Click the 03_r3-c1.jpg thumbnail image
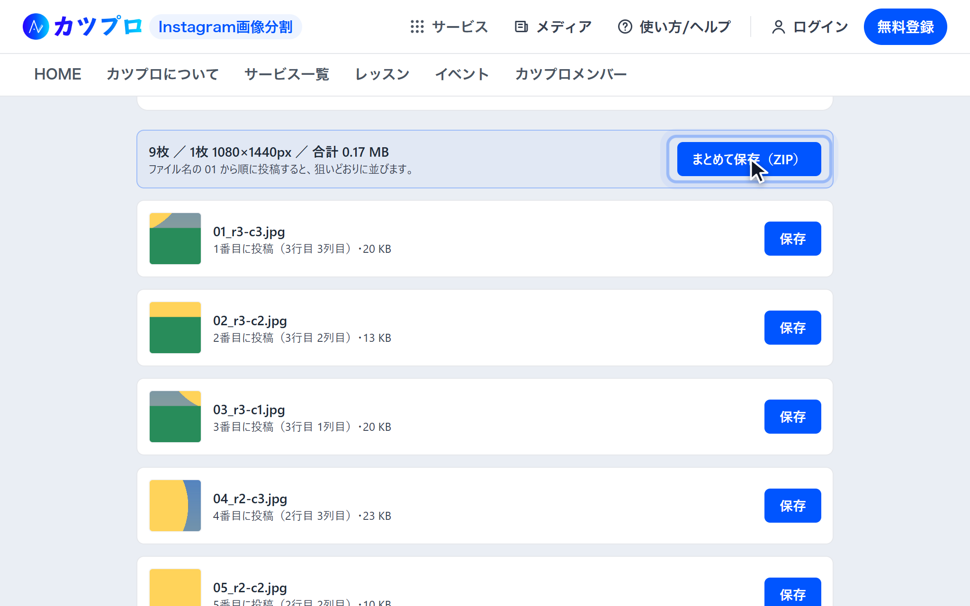Screen dimensions: 970x606 click(x=175, y=417)
